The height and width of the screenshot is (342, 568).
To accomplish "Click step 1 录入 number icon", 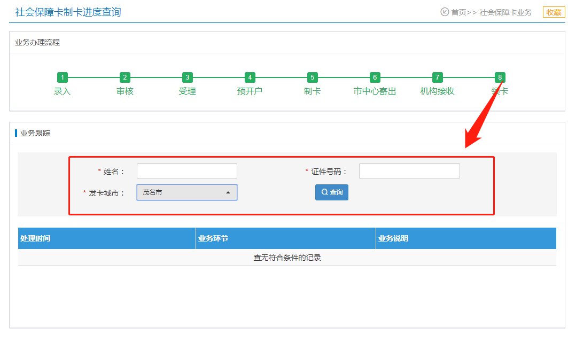I will [63, 77].
